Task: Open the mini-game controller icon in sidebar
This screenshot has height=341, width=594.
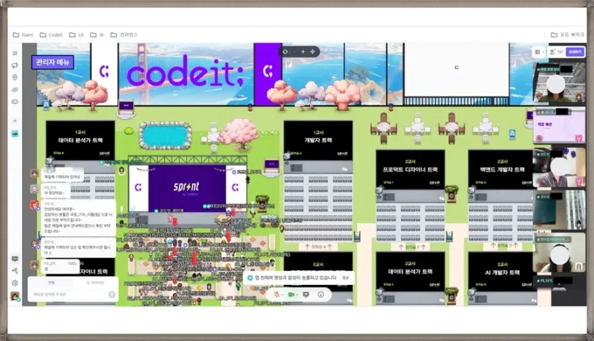Action: coord(15,101)
